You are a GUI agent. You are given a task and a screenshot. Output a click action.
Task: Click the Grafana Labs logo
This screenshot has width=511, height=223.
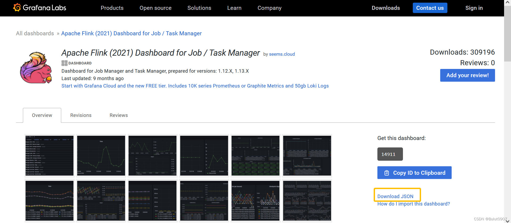tap(40, 8)
